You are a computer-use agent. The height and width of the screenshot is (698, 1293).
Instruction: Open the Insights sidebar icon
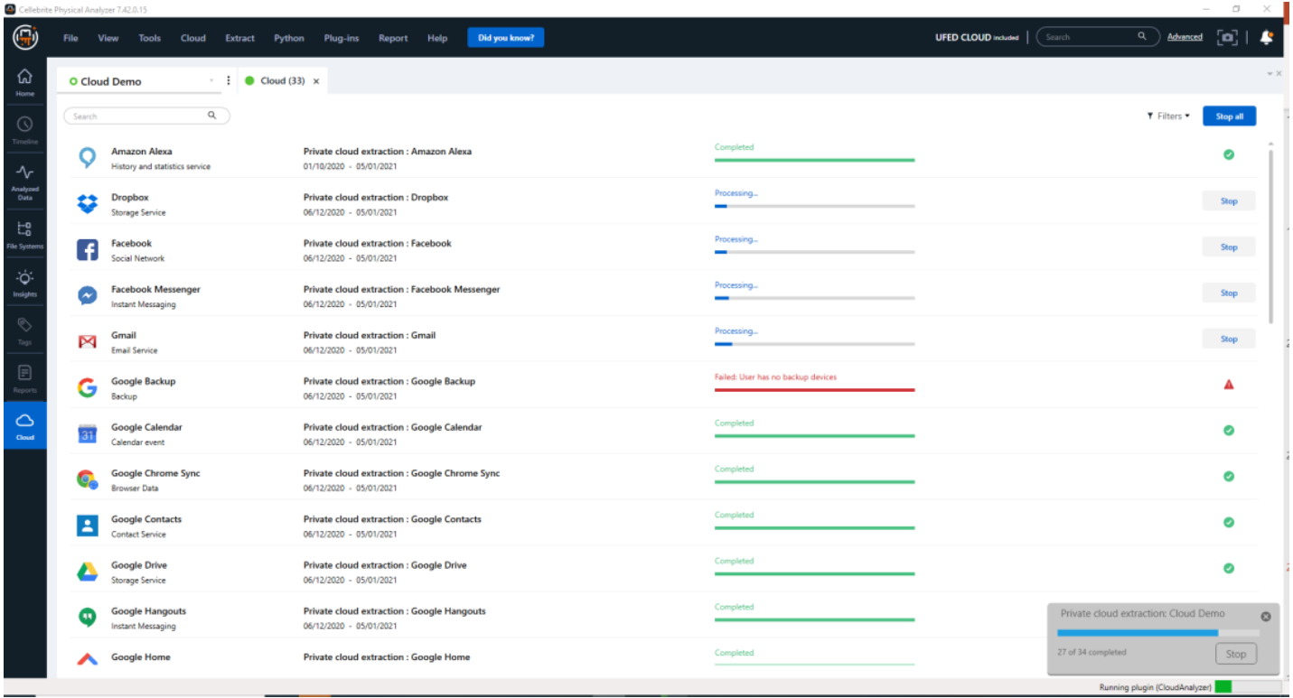[x=24, y=283]
